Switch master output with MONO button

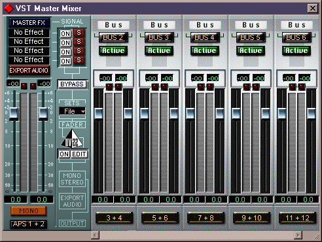coord(29,211)
